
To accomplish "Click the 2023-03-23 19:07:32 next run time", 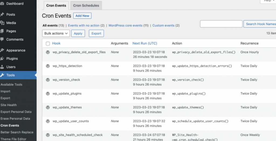I will tap(149, 121).
